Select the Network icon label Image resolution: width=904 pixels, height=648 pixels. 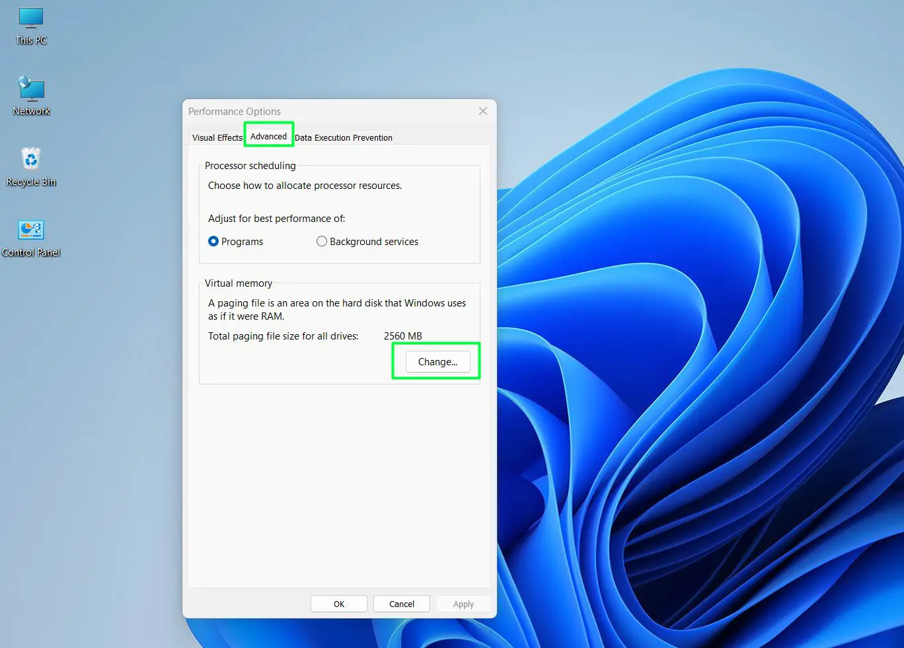[x=30, y=110]
